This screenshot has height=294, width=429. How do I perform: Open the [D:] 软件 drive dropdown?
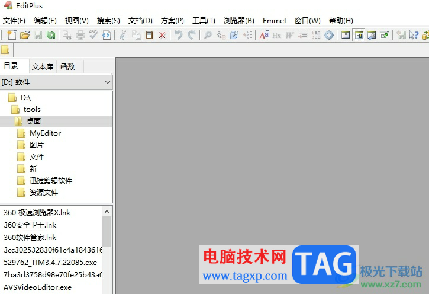pyautogui.click(x=56, y=82)
